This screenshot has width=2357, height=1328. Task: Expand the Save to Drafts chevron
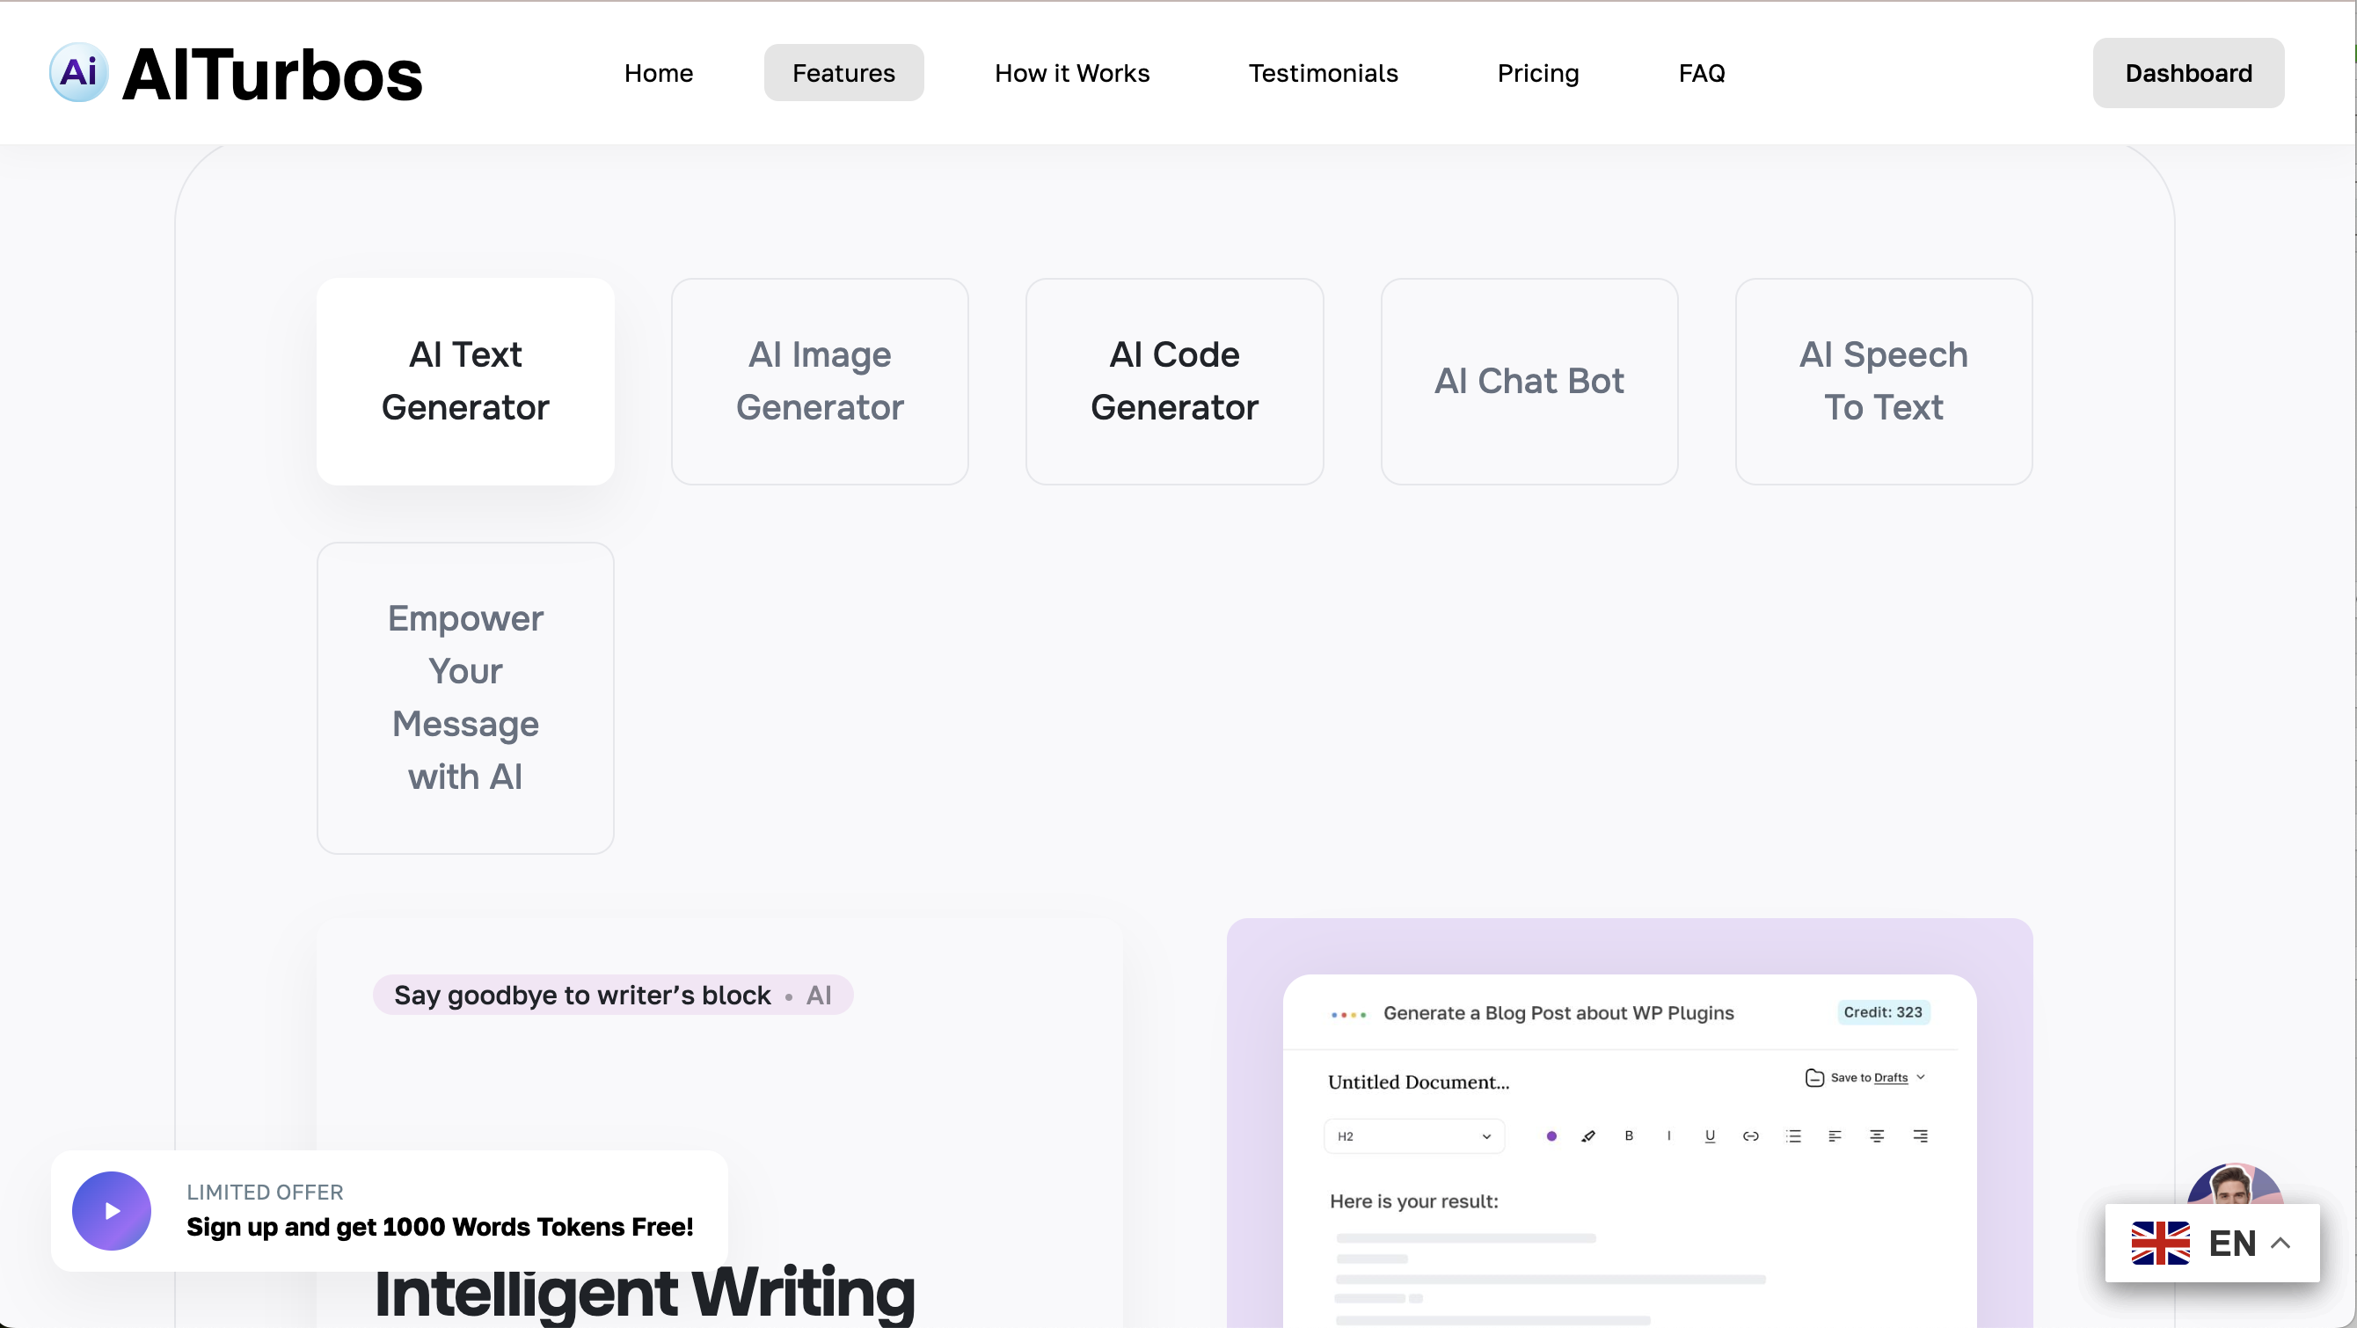(1921, 1077)
